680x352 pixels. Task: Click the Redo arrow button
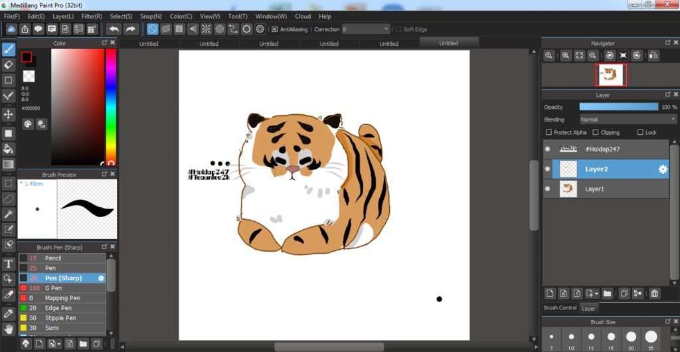[129, 29]
